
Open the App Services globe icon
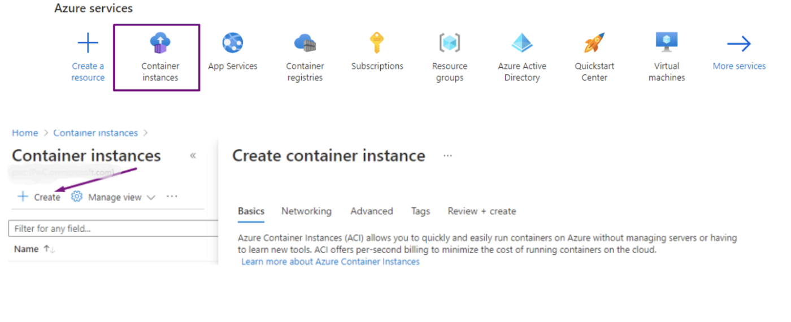(x=233, y=43)
